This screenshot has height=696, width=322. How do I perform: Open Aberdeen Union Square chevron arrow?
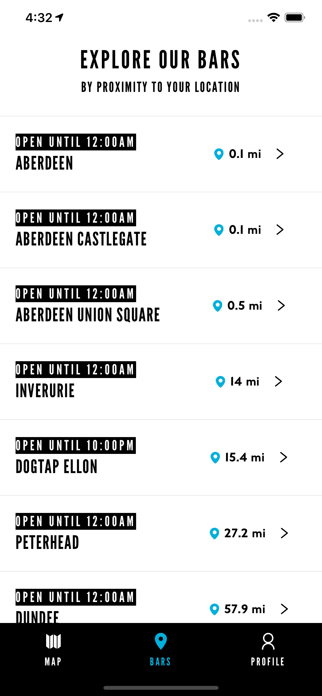[281, 306]
